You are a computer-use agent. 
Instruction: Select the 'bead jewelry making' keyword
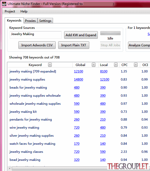point(25,160)
